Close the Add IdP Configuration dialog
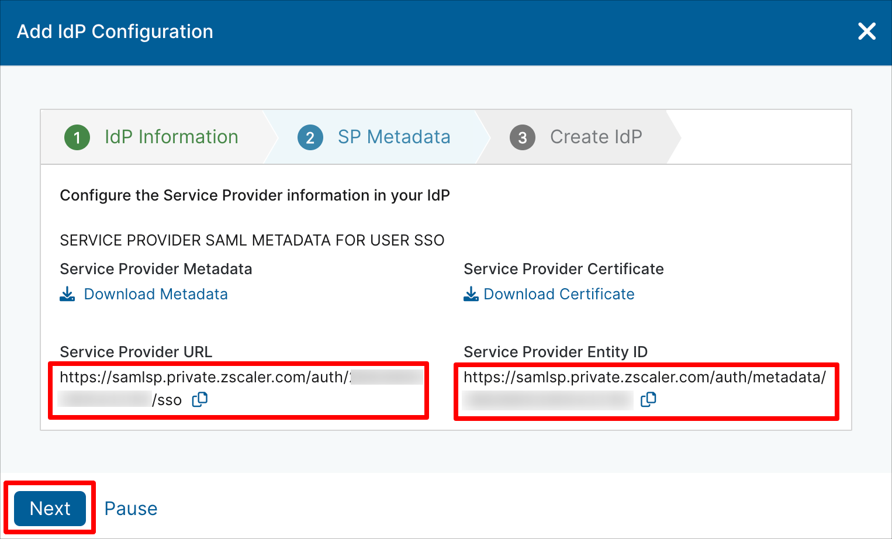Image resolution: width=892 pixels, height=539 pixels. coord(867,31)
